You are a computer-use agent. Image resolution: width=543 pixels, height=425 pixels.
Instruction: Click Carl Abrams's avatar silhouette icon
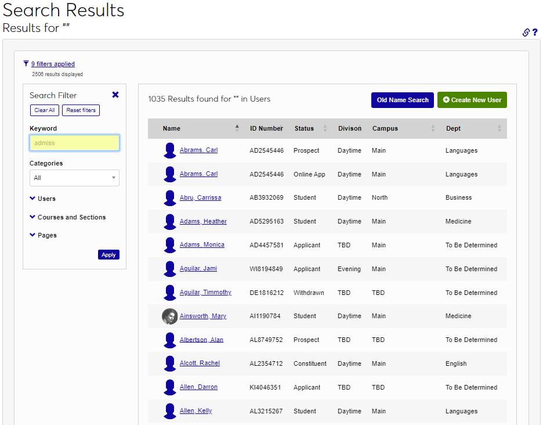pos(170,150)
